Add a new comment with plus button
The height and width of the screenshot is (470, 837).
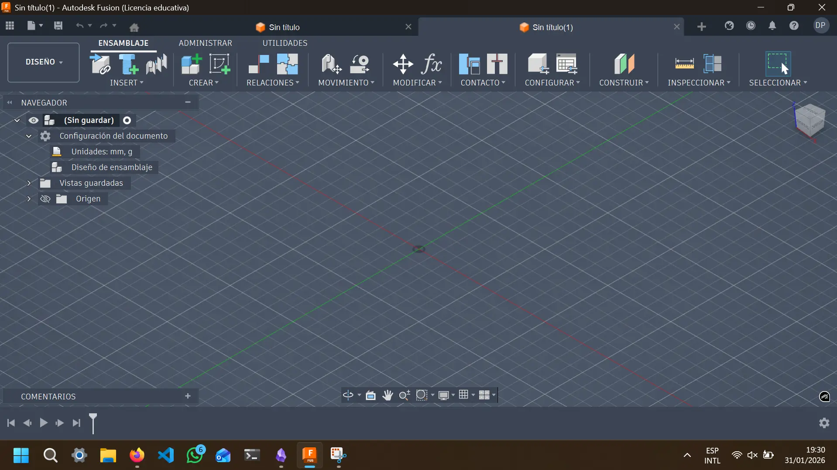(x=188, y=396)
